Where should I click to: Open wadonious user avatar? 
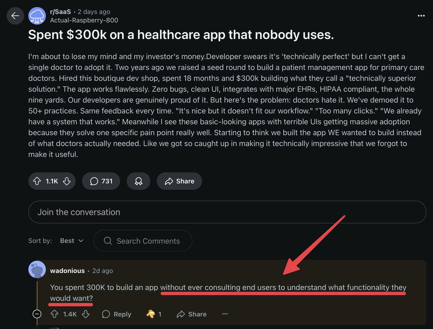click(x=37, y=269)
